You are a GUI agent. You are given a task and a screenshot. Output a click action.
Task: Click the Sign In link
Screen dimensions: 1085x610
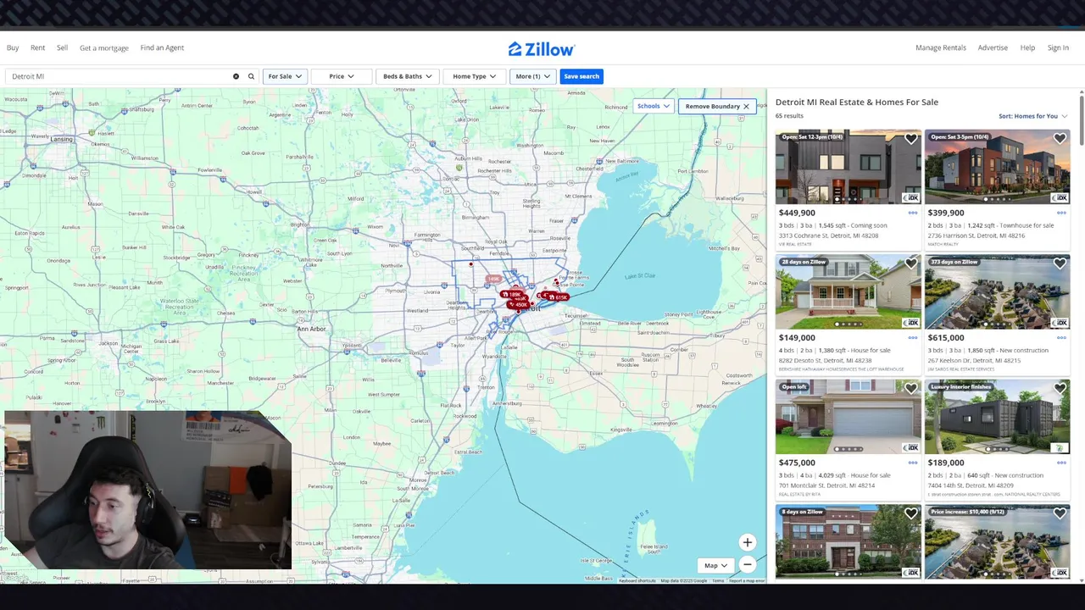(1058, 47)
